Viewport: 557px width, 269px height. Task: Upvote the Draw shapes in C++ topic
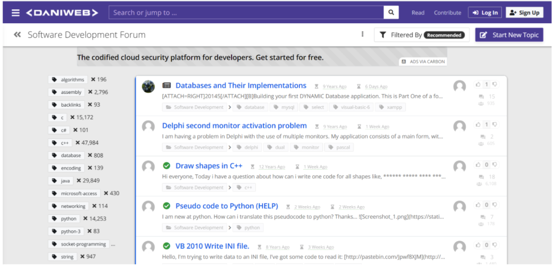pos(478,164)
